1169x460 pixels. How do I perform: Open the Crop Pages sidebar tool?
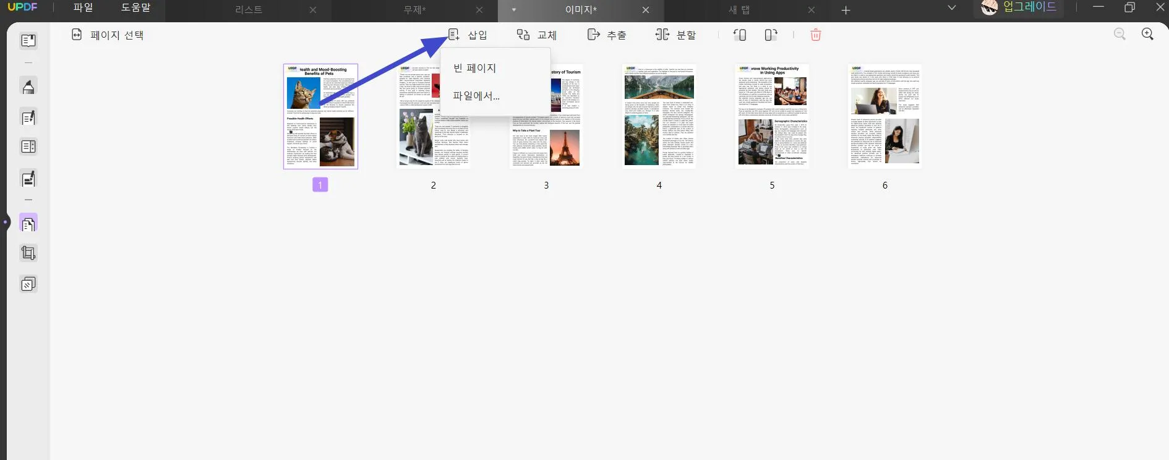(28, 253)
